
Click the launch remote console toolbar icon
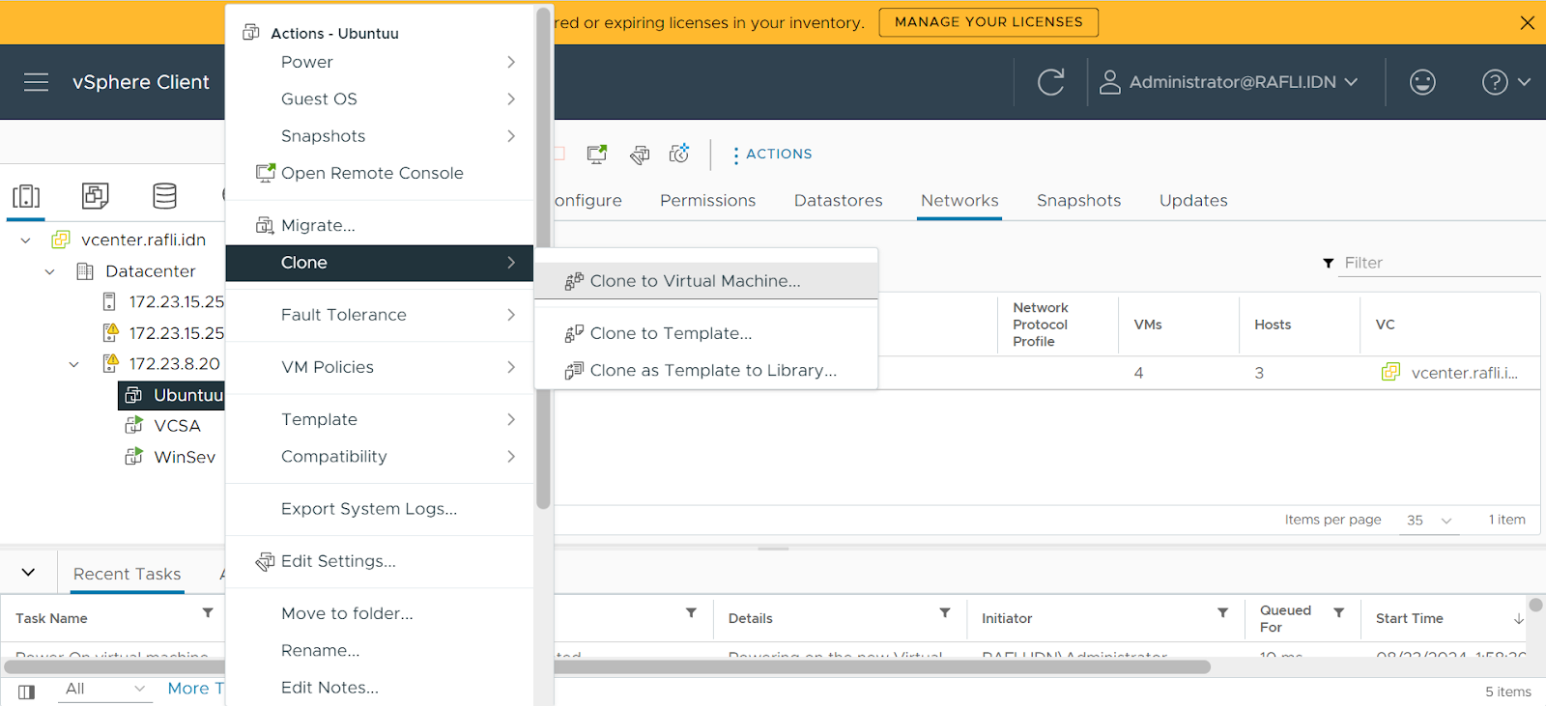[x=597, y=154]
